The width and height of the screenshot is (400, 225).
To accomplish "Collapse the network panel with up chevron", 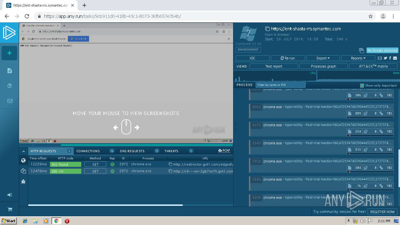I will click(x=23, y=151).
